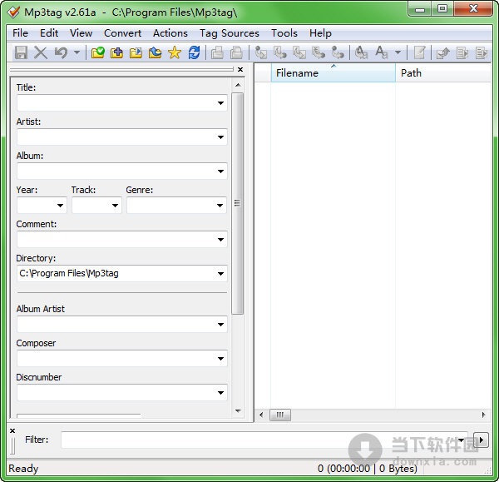Click the folder icon with blue up arrow

[x=155, y=52]
